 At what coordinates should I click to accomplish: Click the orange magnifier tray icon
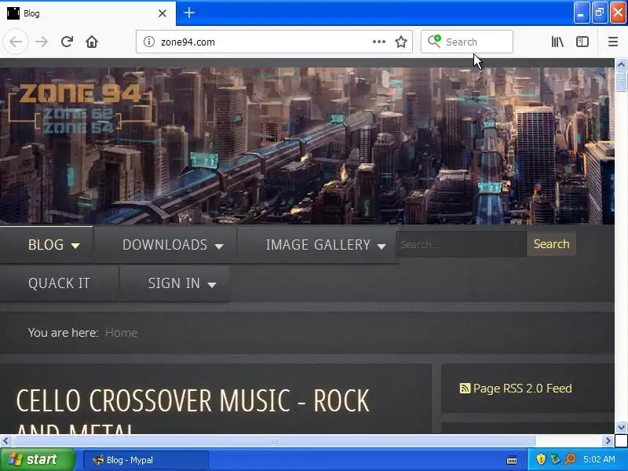pos(570,459)
